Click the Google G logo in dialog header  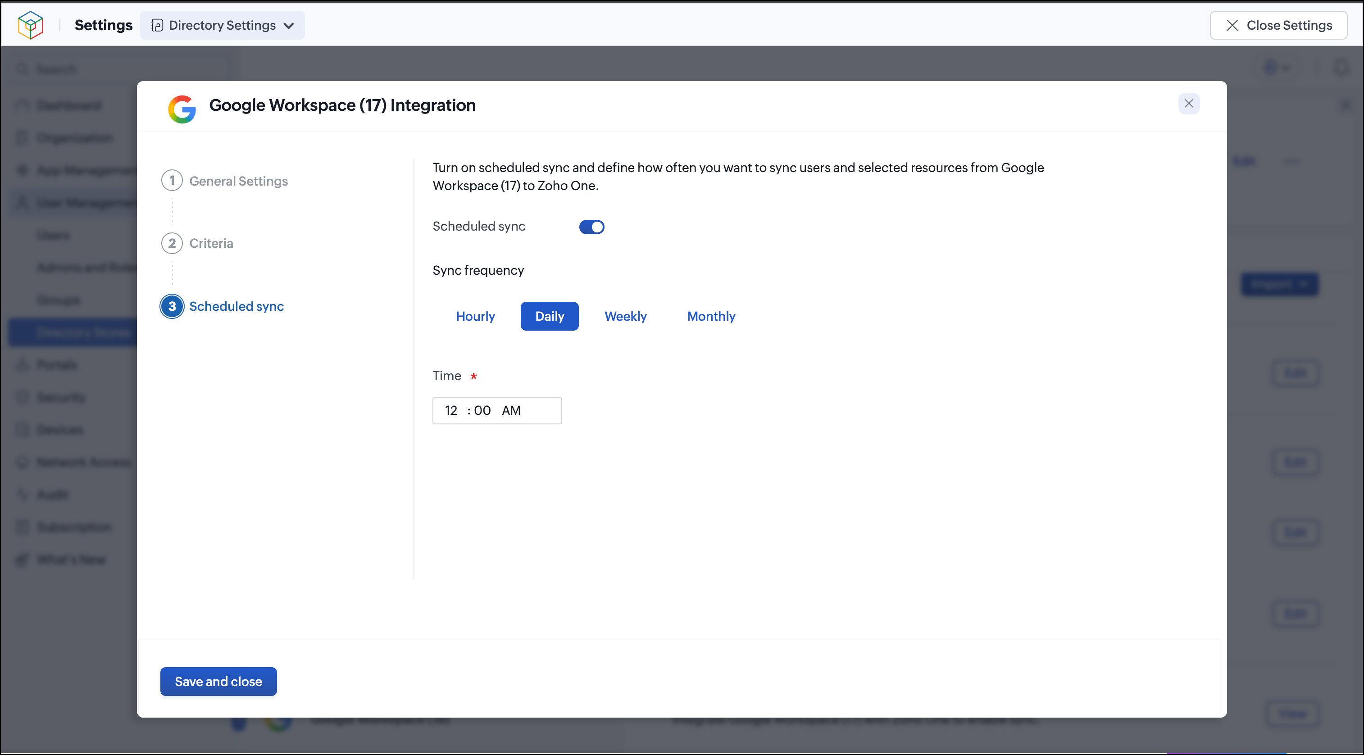click(x=182, y=109)
